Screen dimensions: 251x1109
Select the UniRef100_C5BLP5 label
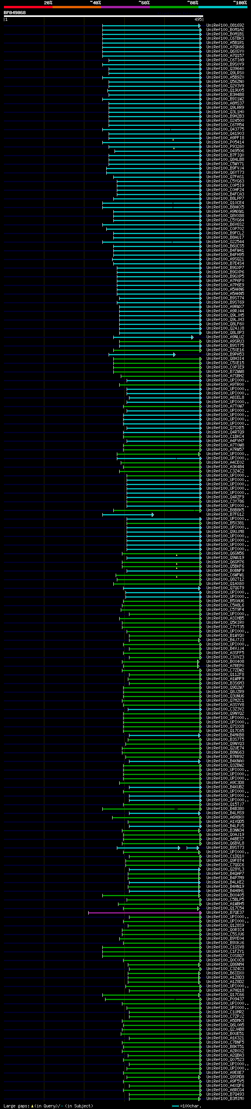click(225, 900)
